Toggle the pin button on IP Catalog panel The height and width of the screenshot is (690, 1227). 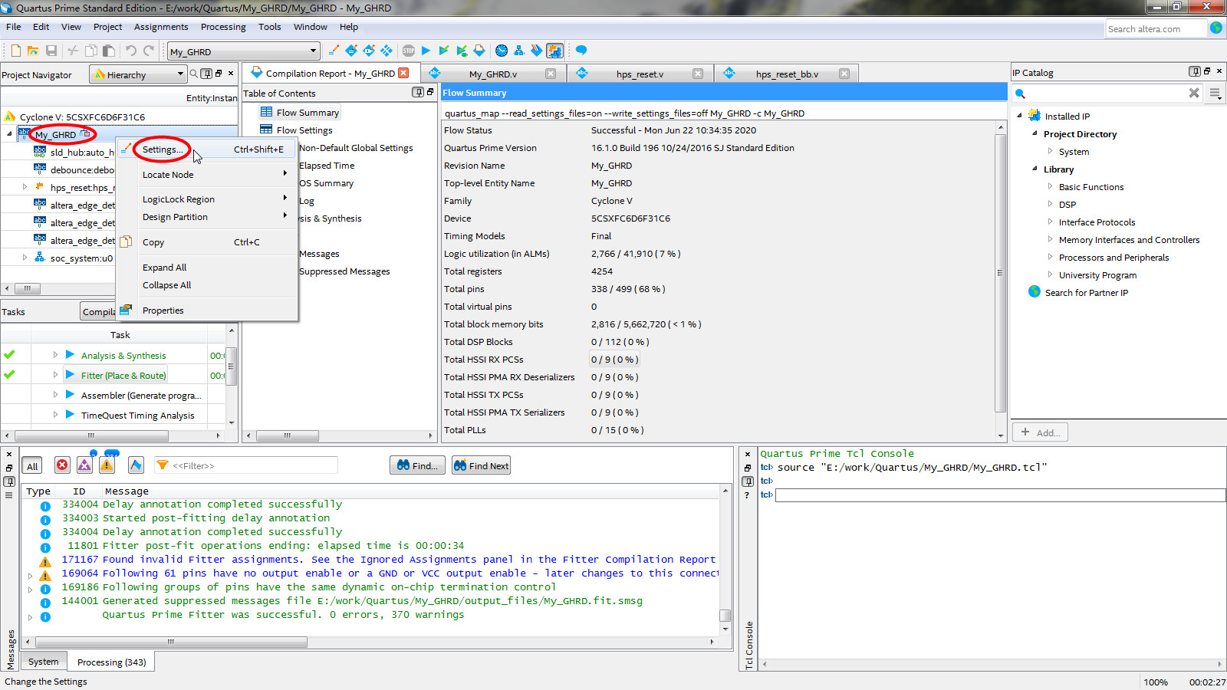tap(1195, 71)
